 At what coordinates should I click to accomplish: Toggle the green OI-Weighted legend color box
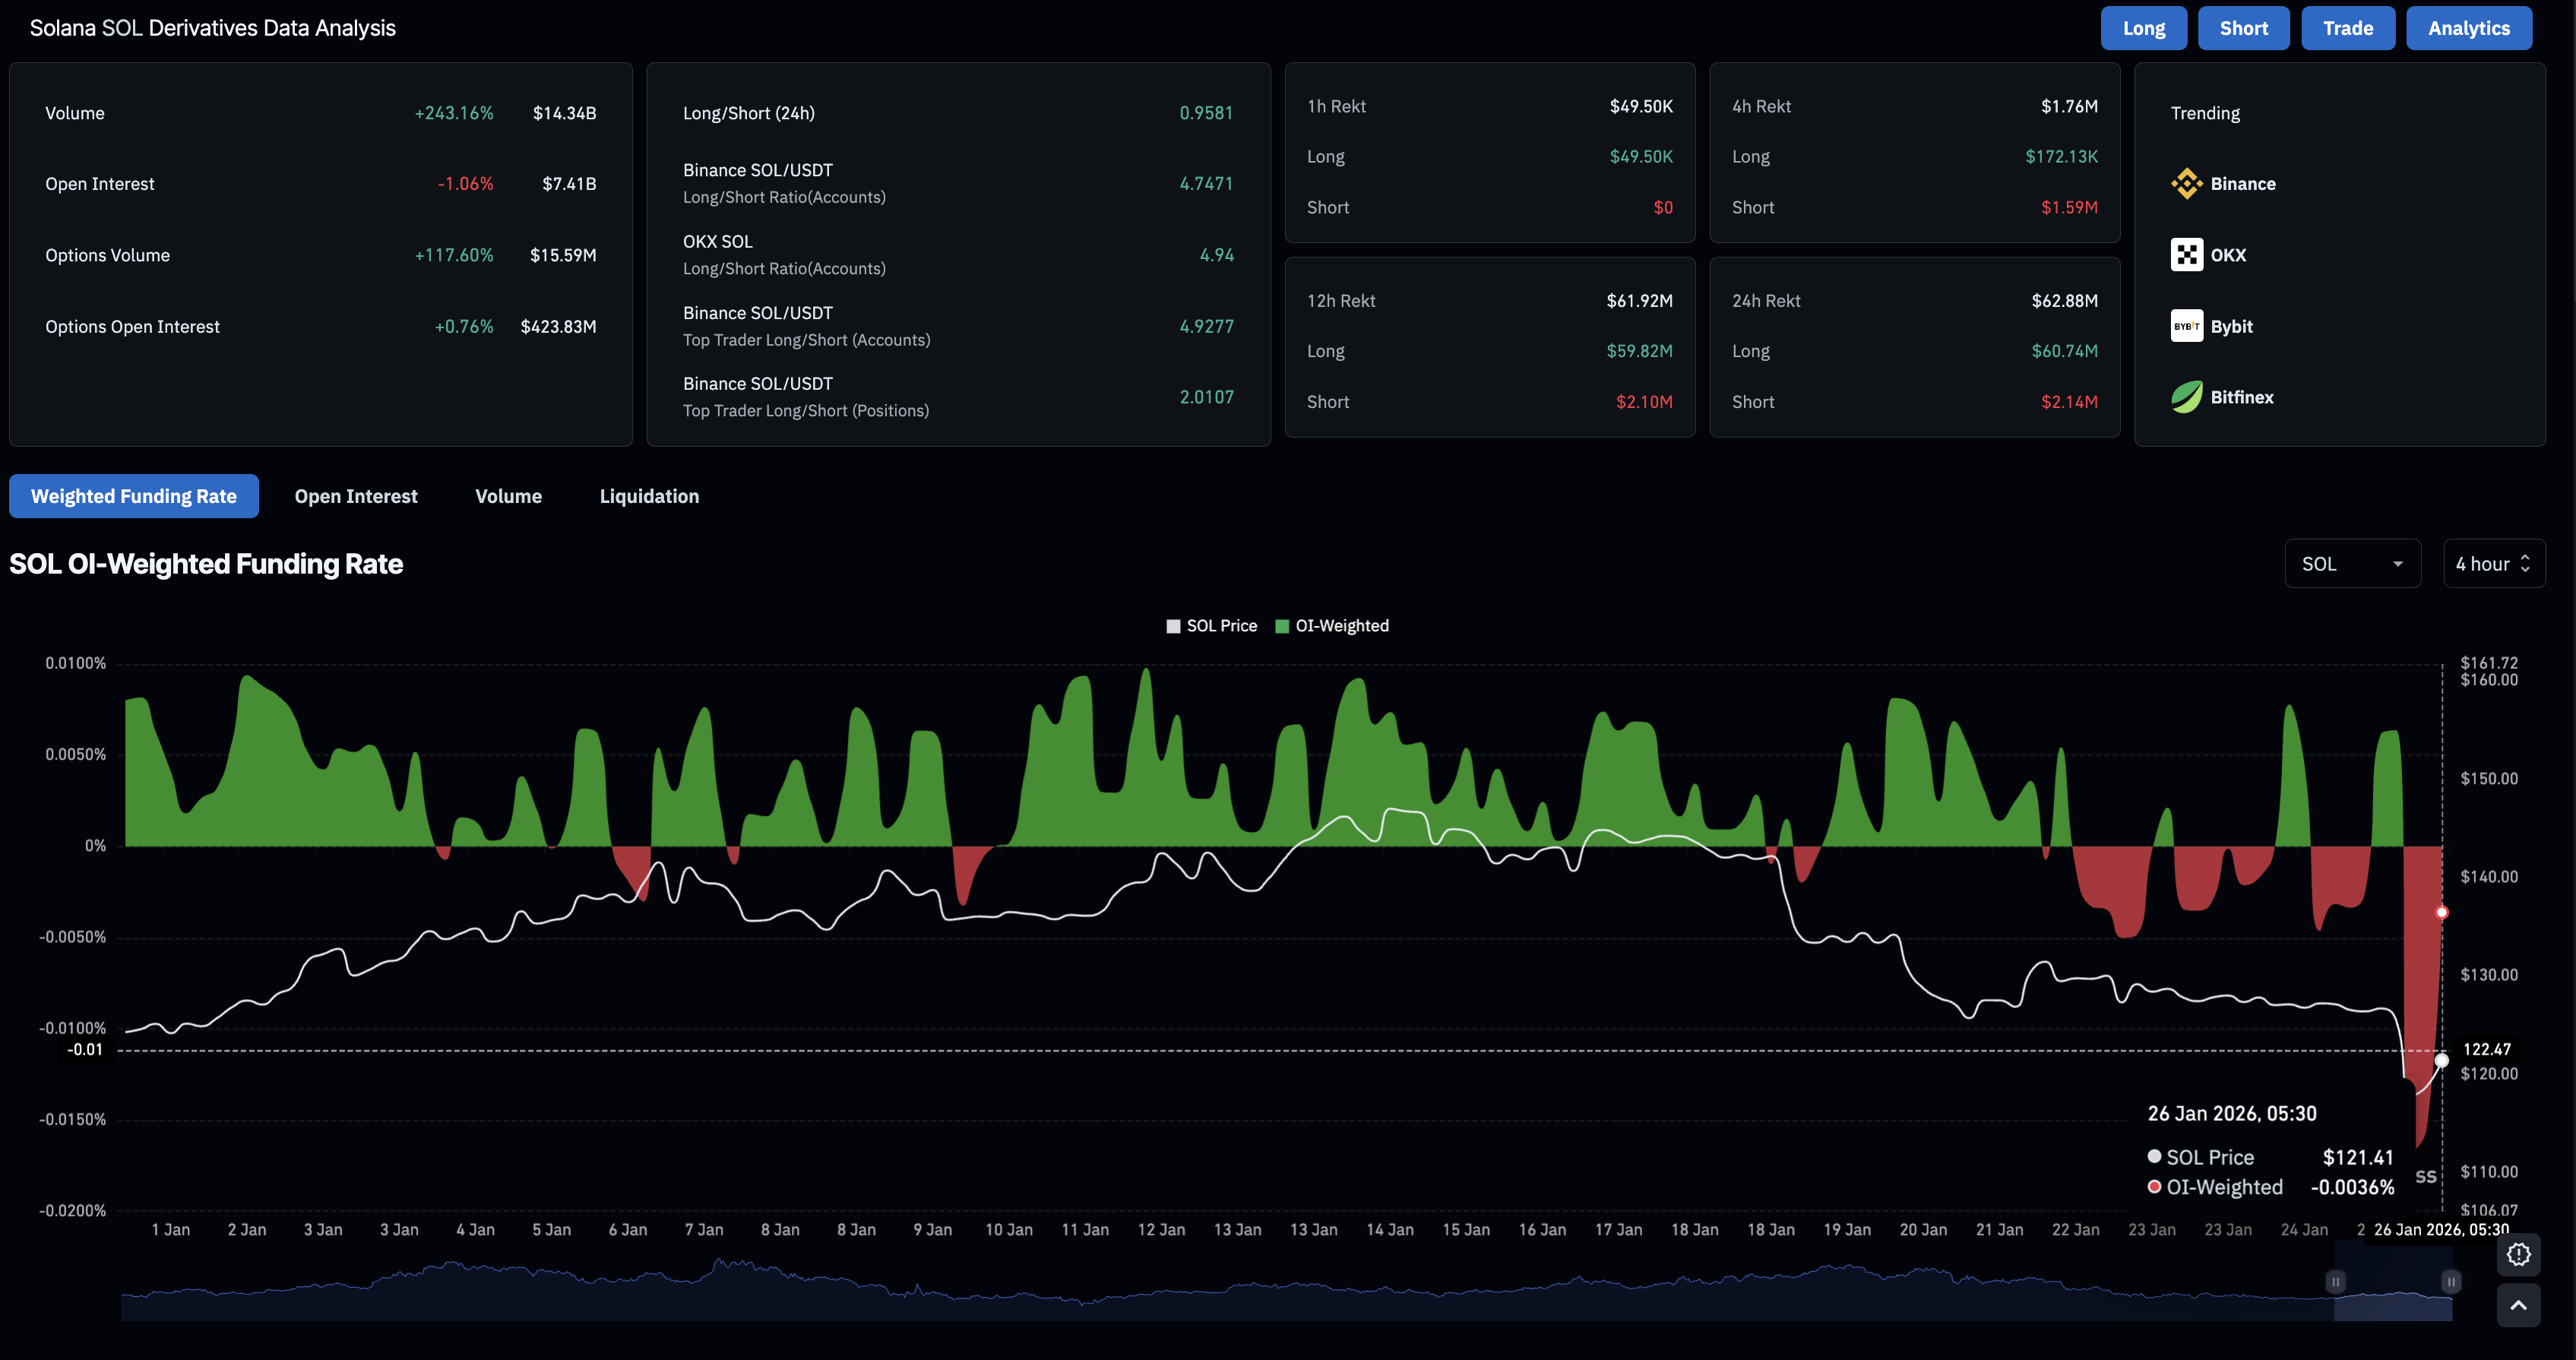point(1282,626)
